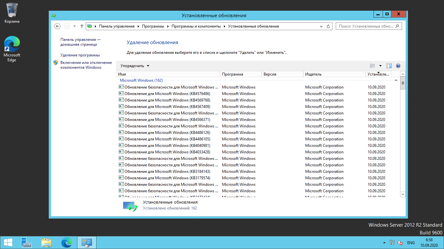
Task: Launch Microsoft Edge from the taskbar
Action: 67,243
